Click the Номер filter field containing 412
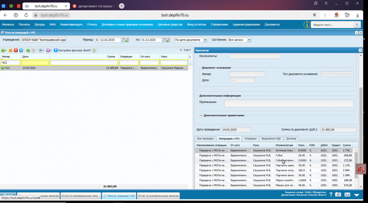The image size is (368, 203). (x=11, y=63)
